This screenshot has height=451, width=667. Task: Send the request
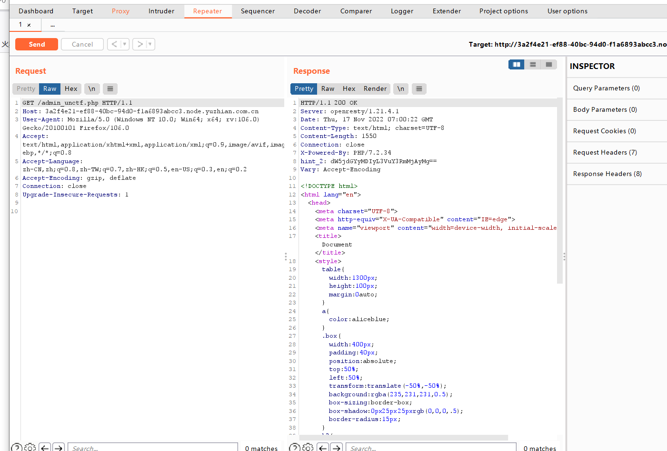[x=37, y=44]
